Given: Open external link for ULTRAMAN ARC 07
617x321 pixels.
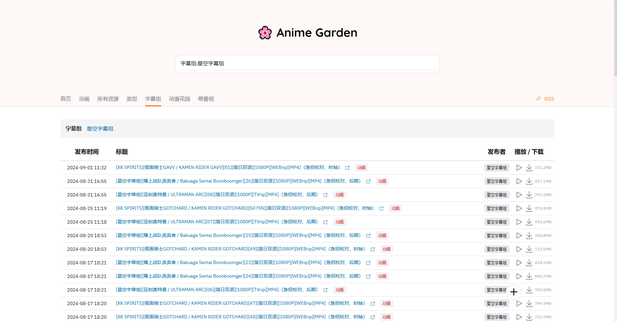Looking at the screenshot, I should tap(326, 222).
